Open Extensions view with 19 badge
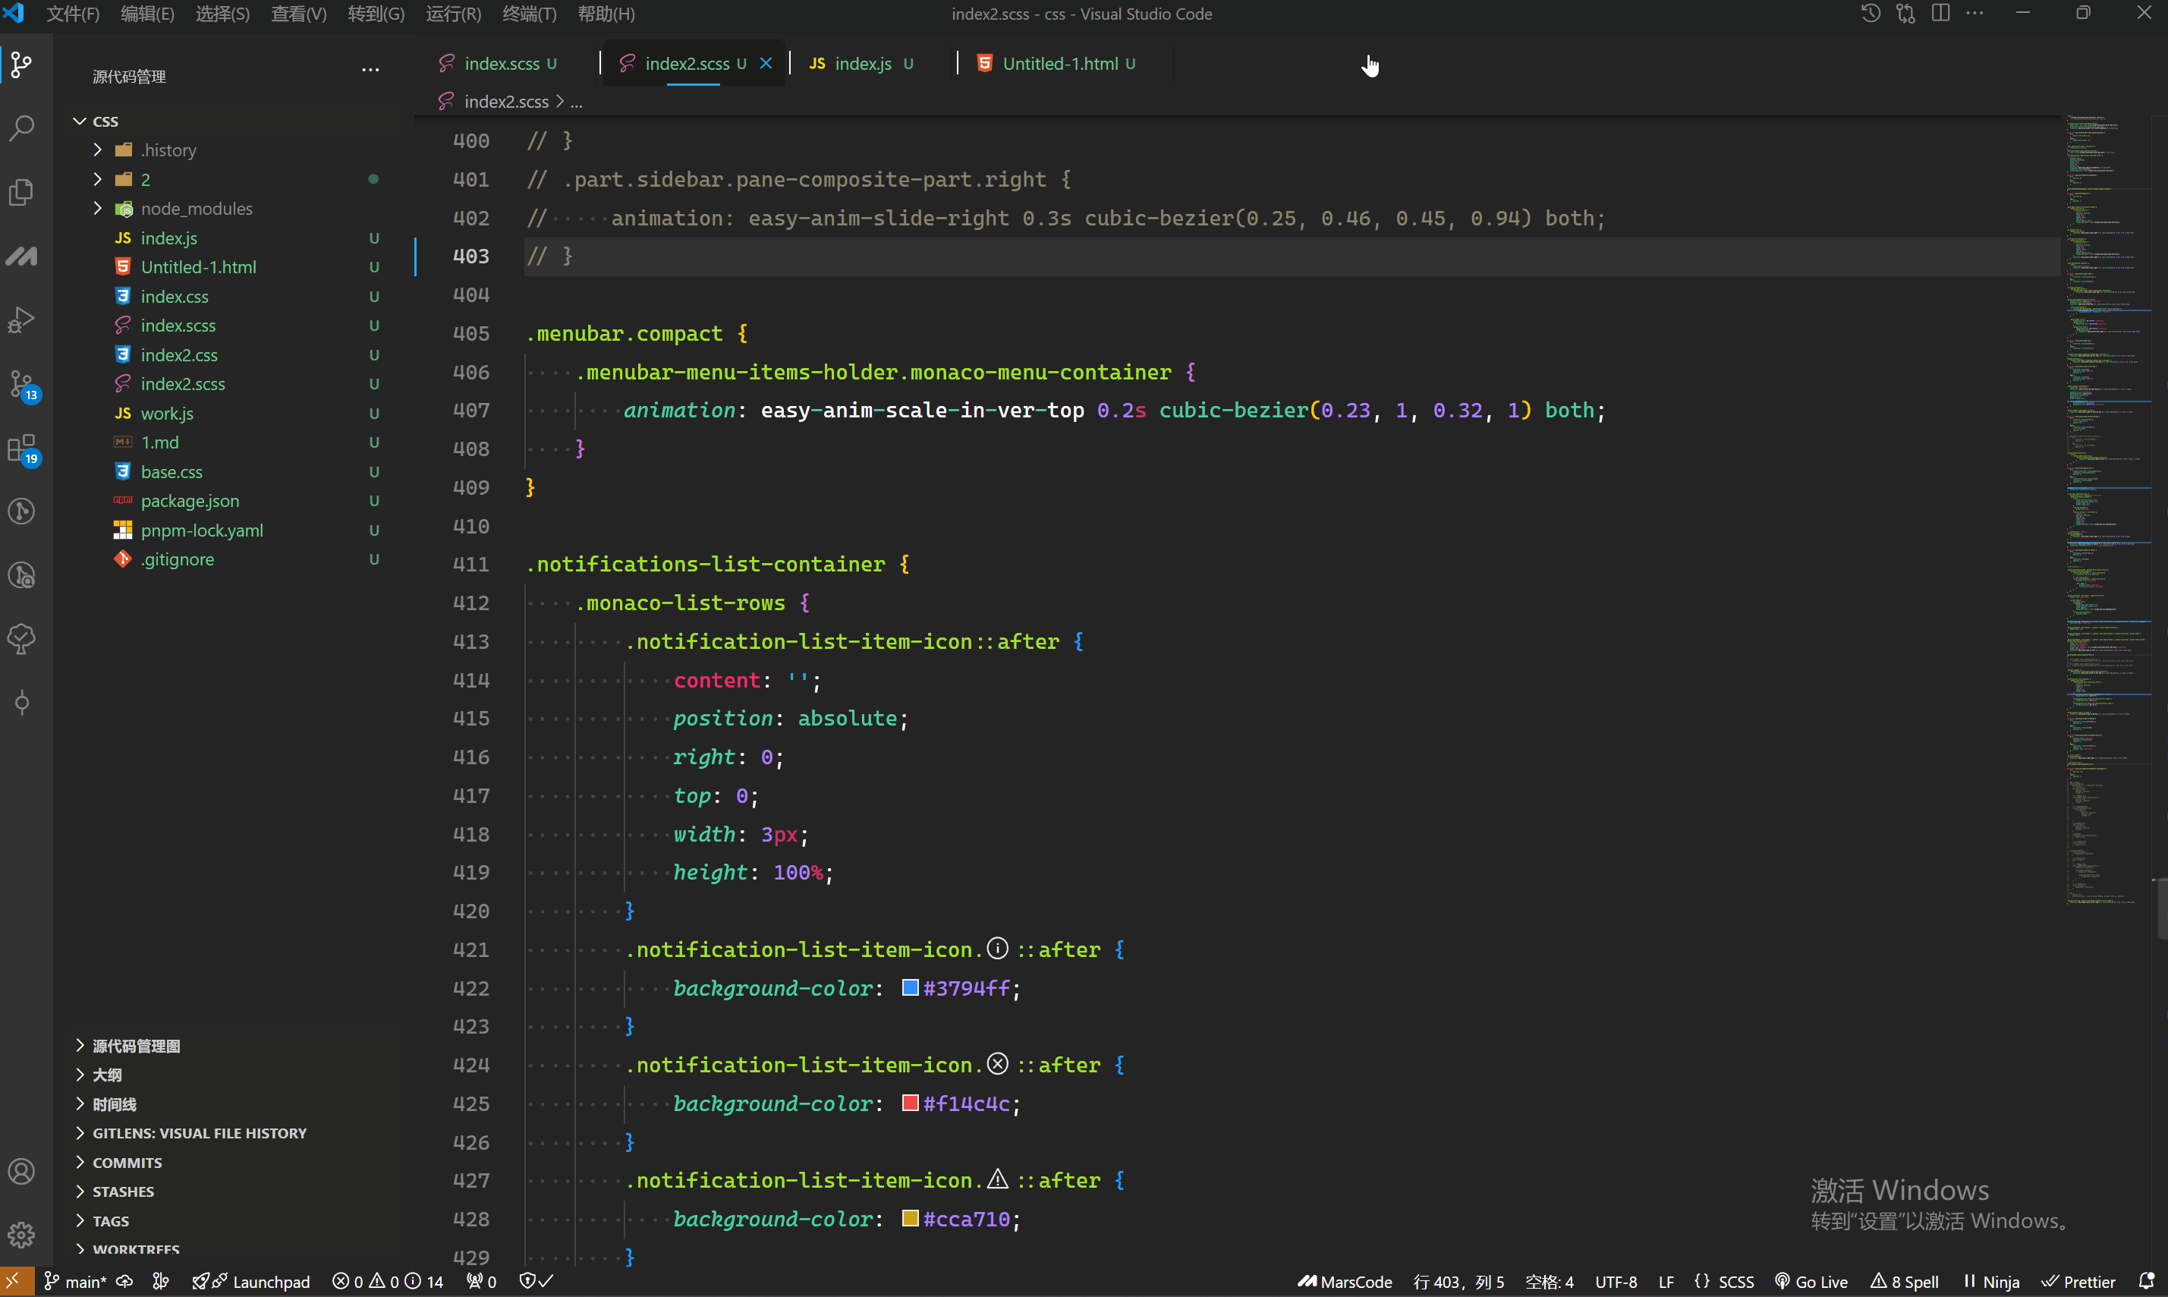 23,449
